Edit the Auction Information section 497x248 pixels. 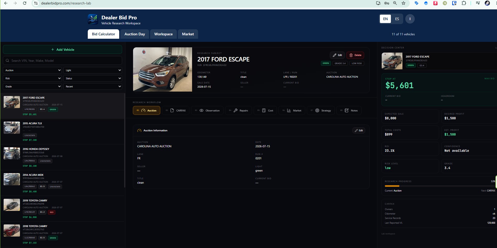point(359,130)
